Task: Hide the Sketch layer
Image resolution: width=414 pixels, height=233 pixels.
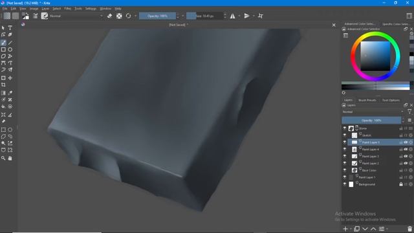Action: tap(345, 135)
